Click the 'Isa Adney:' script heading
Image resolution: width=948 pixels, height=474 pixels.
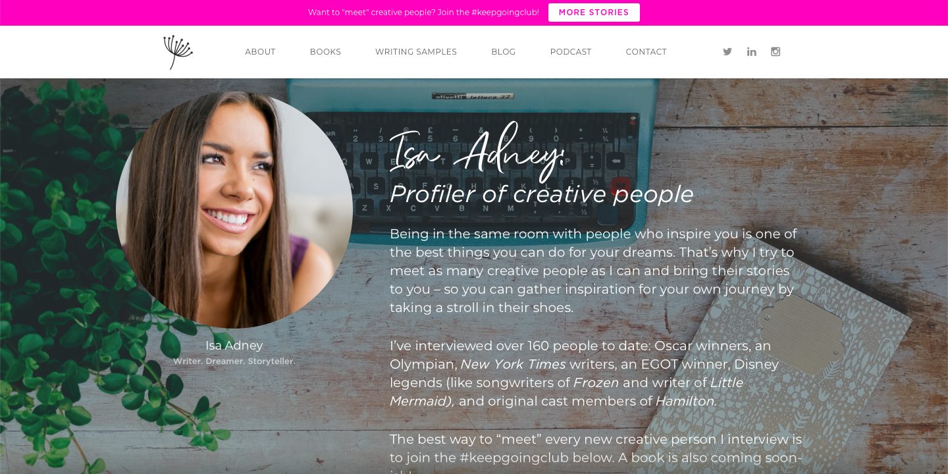477,153
